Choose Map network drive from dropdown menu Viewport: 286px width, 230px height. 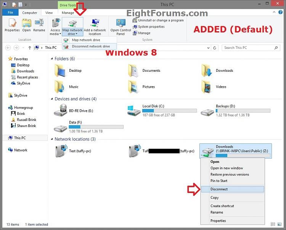pos(89,40)
